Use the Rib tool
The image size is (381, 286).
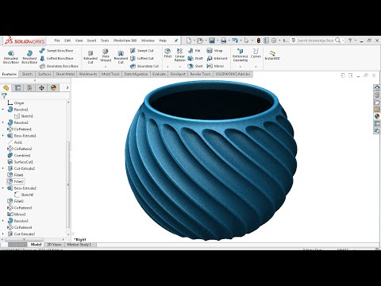194,50
